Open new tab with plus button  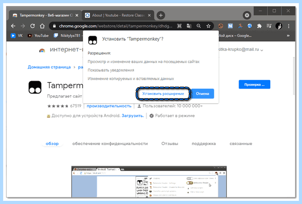click(x=161, y=15)
